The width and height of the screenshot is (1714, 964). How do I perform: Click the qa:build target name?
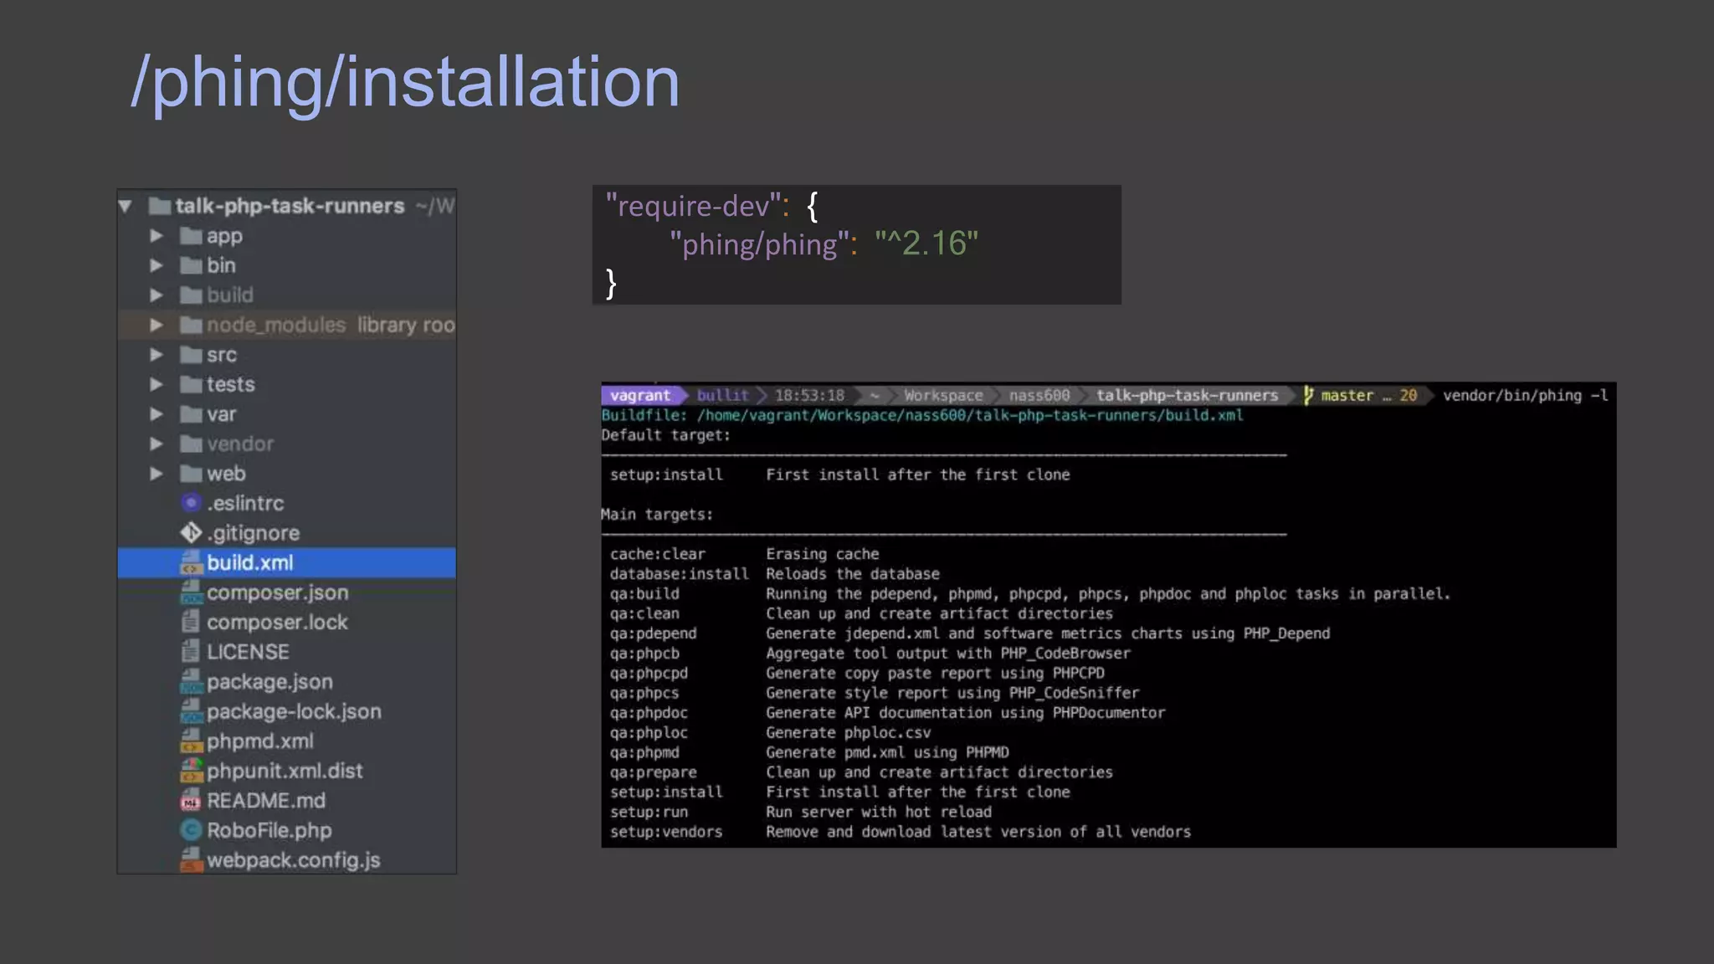(644, 593)
